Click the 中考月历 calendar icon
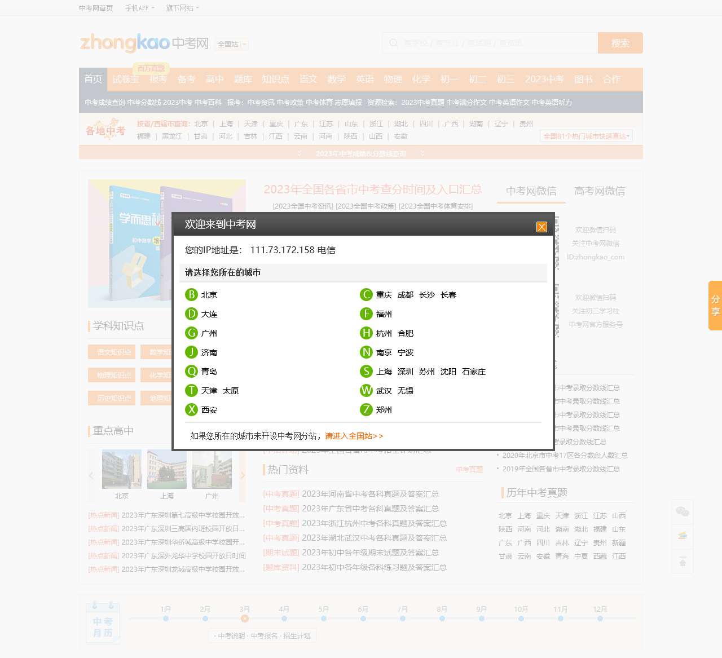The width and height of the screenshot is (722, 658). tap(103, 622)
